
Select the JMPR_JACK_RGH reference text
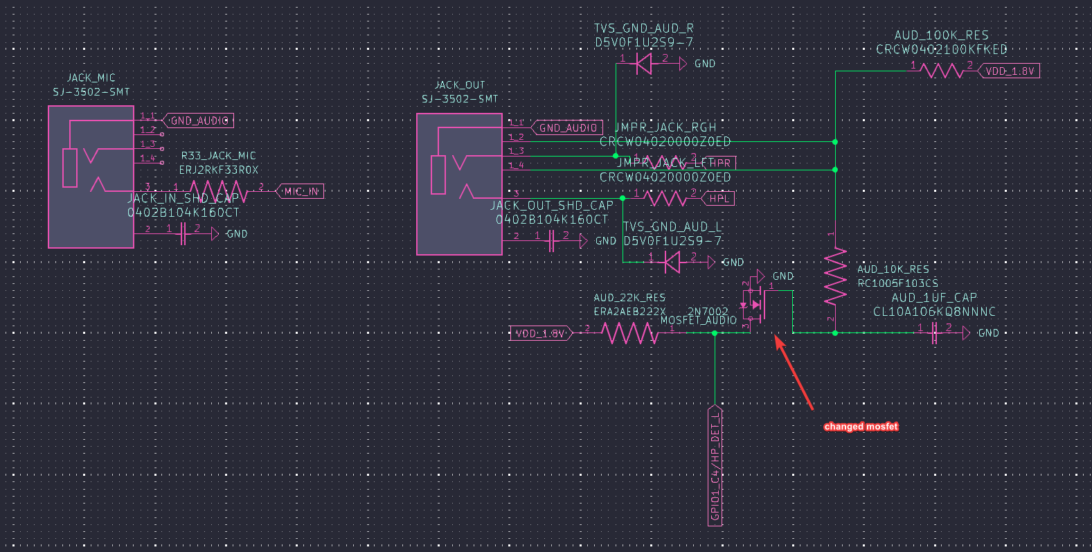[665, 127]
